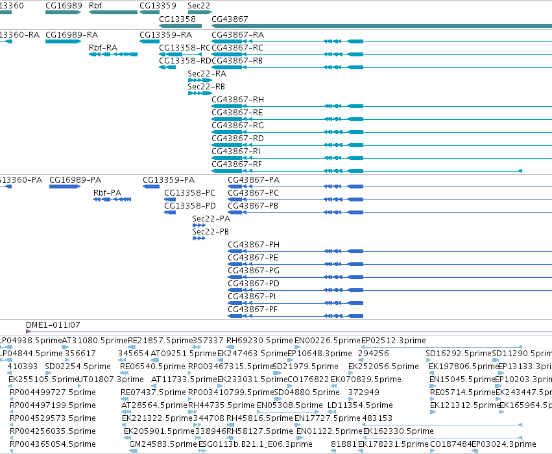The height and width of the screenshot is (454, 552).
Task: Click the Sec22-PB protein label
Action: pos(211,232)
